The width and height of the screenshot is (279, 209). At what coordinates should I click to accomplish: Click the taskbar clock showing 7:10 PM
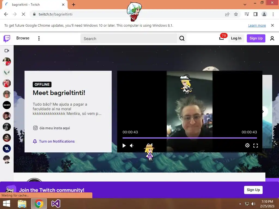(267, 204)
